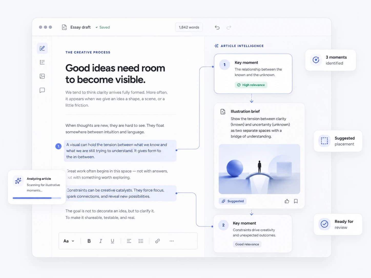The image size is (371, 278).
Task: Click the document icon beside Essay draft
Action: [64, 27]
